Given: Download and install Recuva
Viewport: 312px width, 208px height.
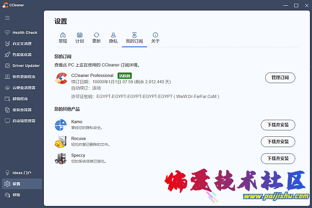Looking at the screenshot, I should [x=278, y=142].
